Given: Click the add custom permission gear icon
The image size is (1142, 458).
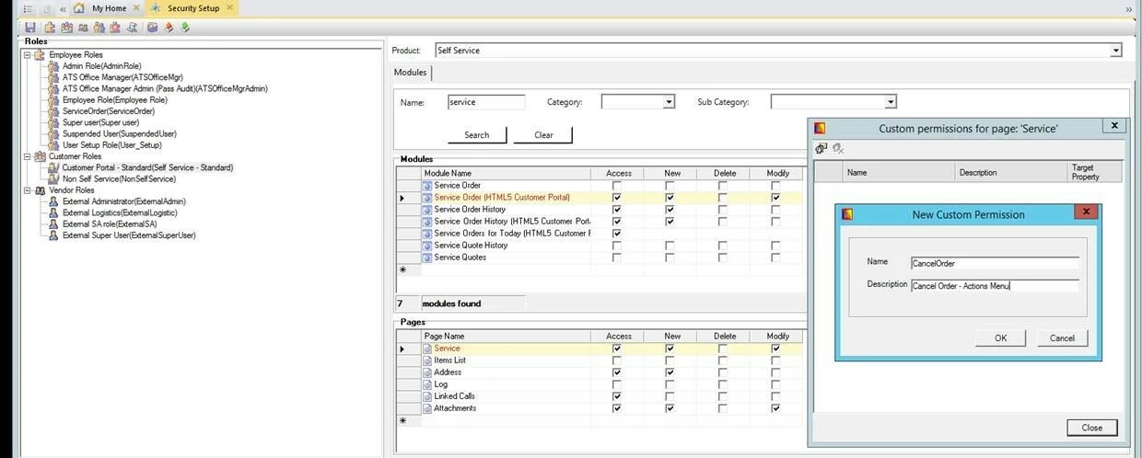Looking at the screenshot, I should [821, 149].
